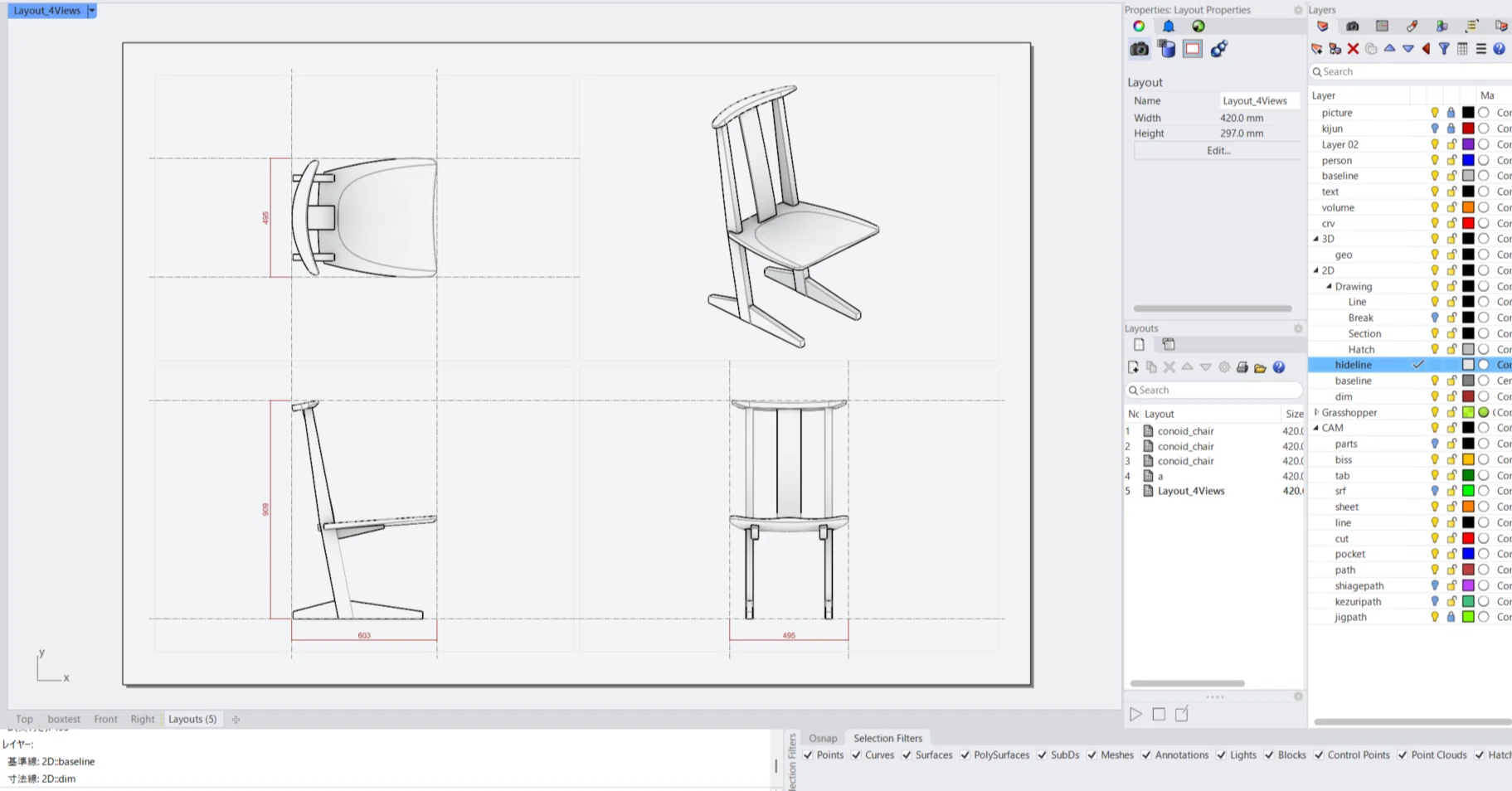Select the Layout_4Views row in Layouts list
This screenshot has width=1512, height=791.
coord(1214,491)
